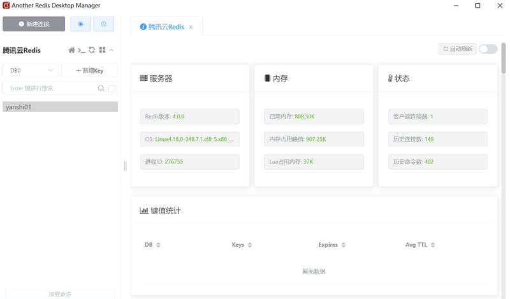510x299 pixels.
Task: Select the yanshi01 key
Action: (x=60, y=106)
